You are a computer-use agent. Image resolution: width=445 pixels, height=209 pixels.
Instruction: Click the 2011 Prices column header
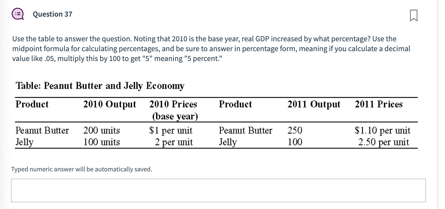[x=378, y=104]
